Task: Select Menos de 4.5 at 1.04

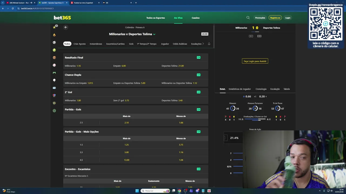Action: (x=181, y=160)
